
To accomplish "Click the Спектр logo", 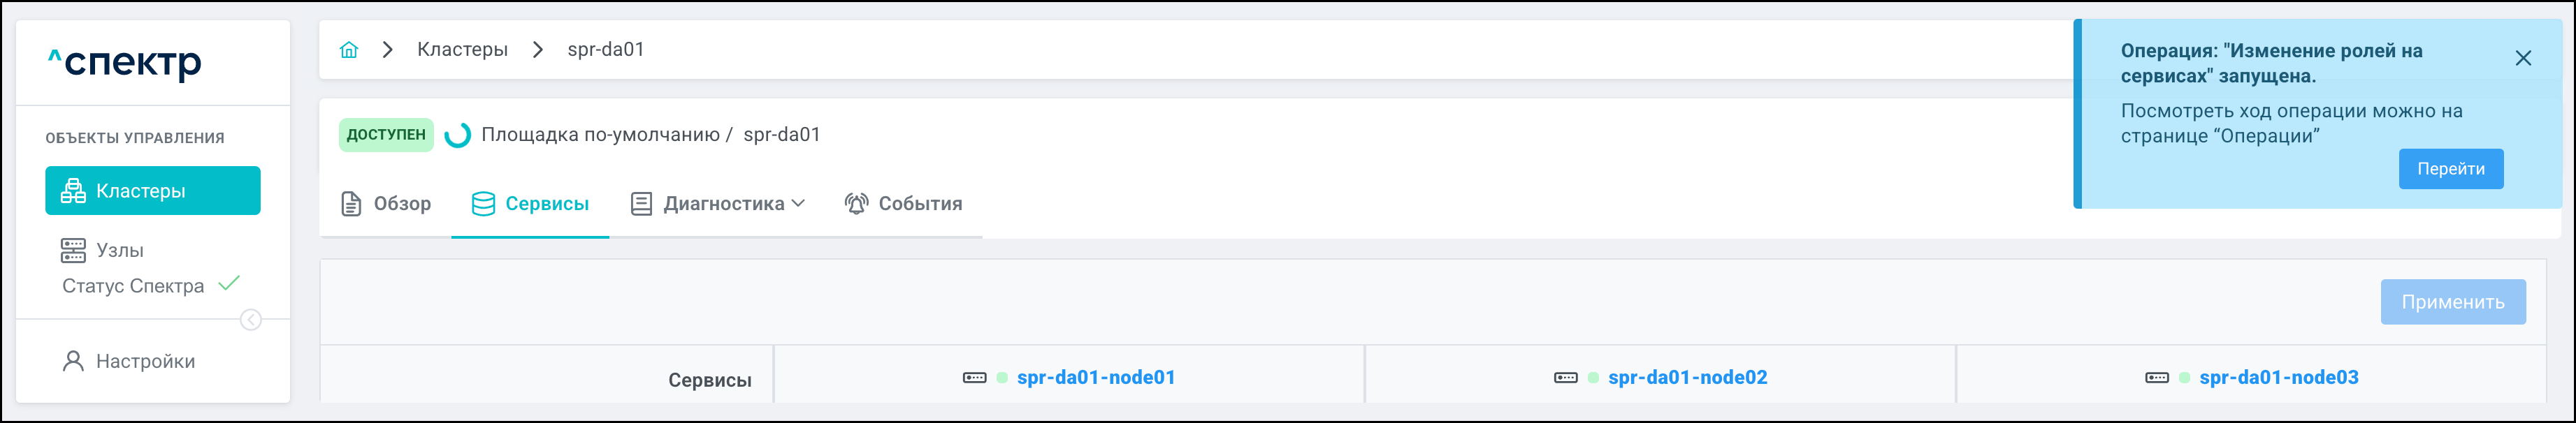I will click(125, 63).
